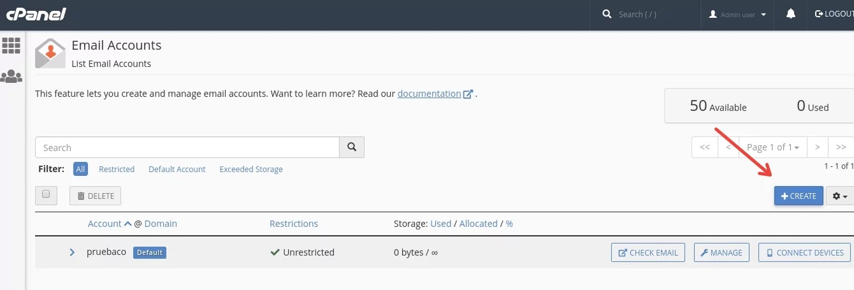Expand the pruebaco account row
This screenshot has width=854, height=290.
(x=72, y=252)
